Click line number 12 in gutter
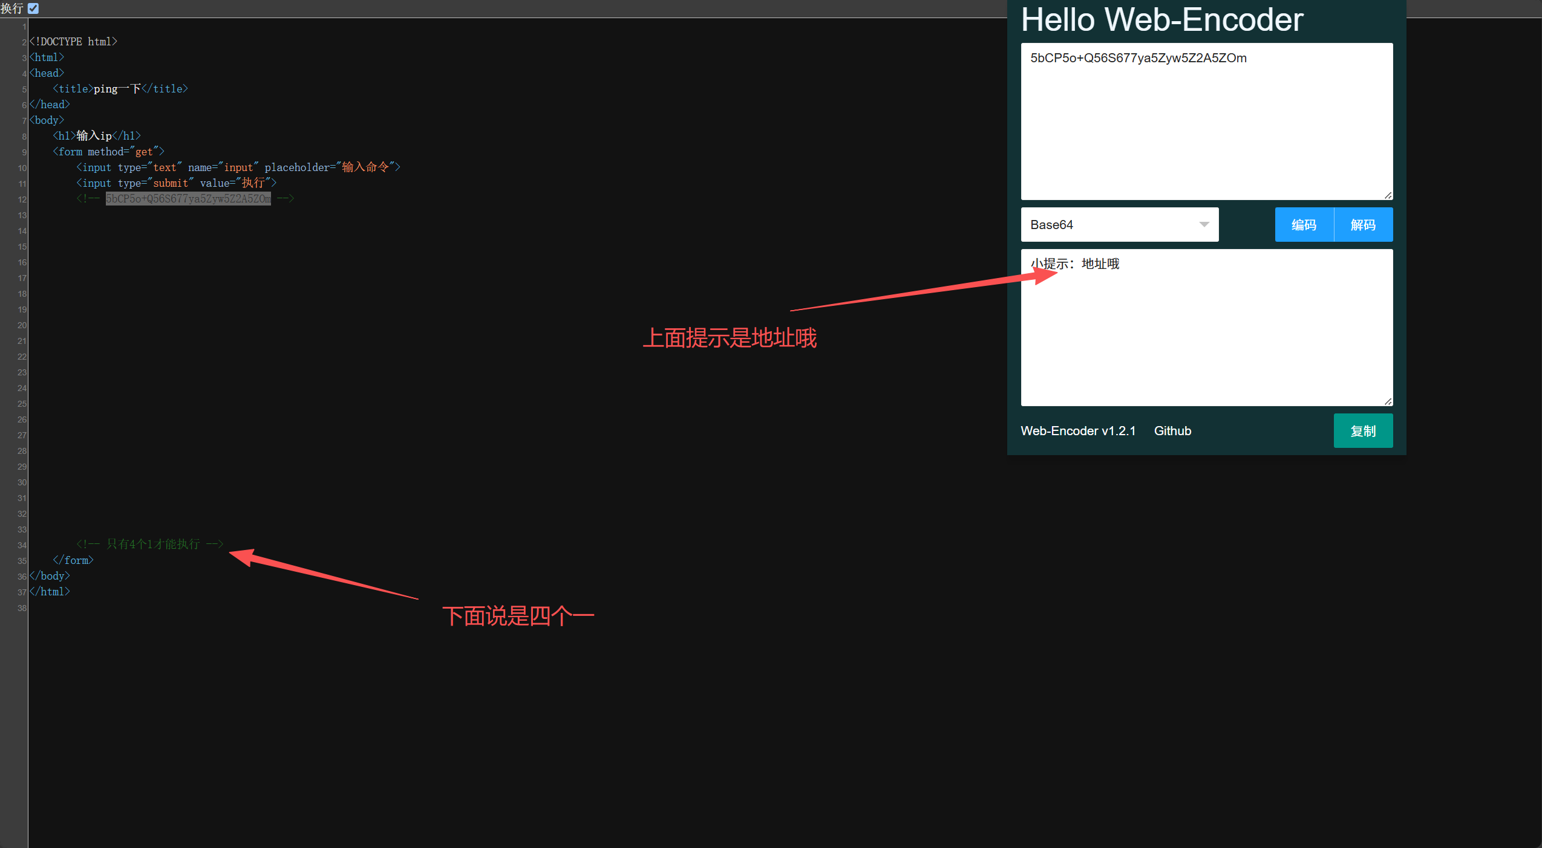Screen dimensions: 1542x848 tap(22, 199)
